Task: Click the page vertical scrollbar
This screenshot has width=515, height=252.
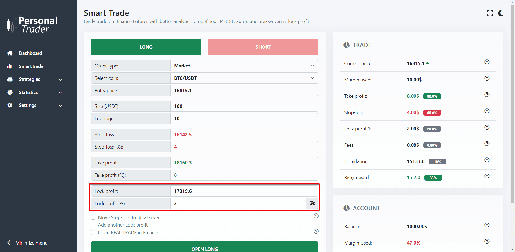Action: point(513,107)
